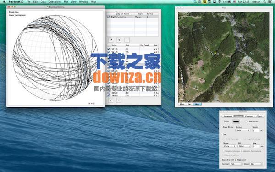Toggle the Draw as outline checkbox
Image resolution: width=275 pixels, height=172 pixels.
pyautogui.click(x=224, y=155)
